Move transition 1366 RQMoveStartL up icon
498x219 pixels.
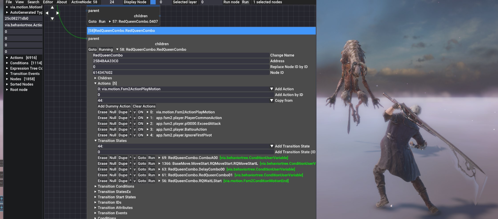(x=130, y=164)
